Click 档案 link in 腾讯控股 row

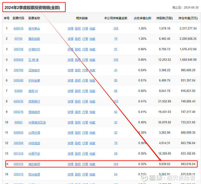92,39
